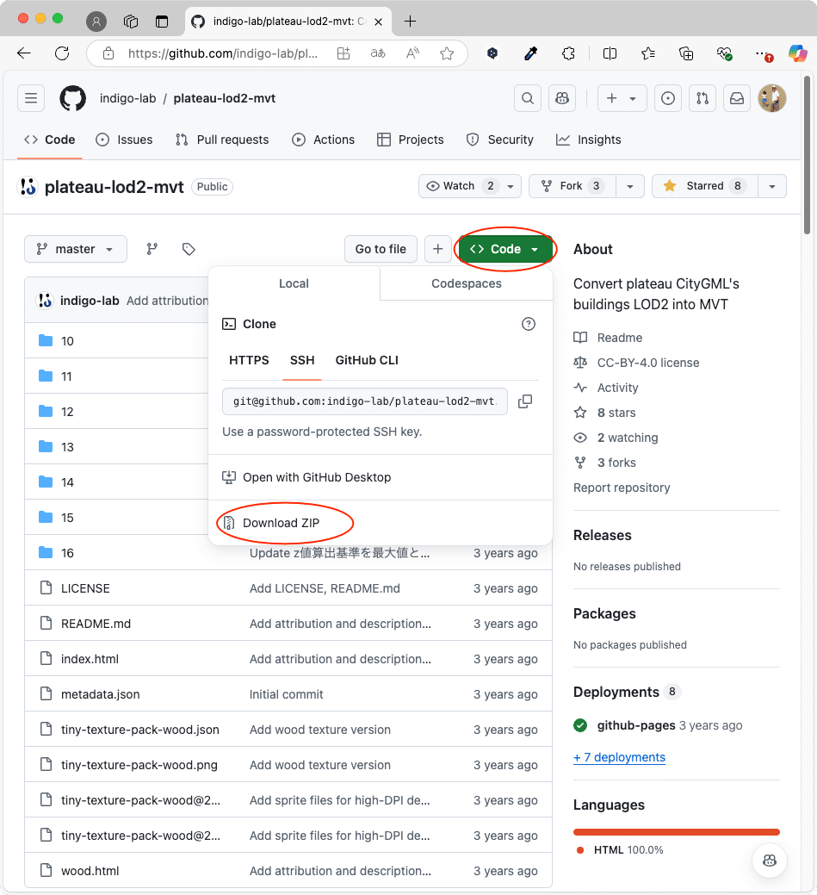Open the clone help question mark icon
The height and width of the screenshot is (895, 817).
(529, 324)
